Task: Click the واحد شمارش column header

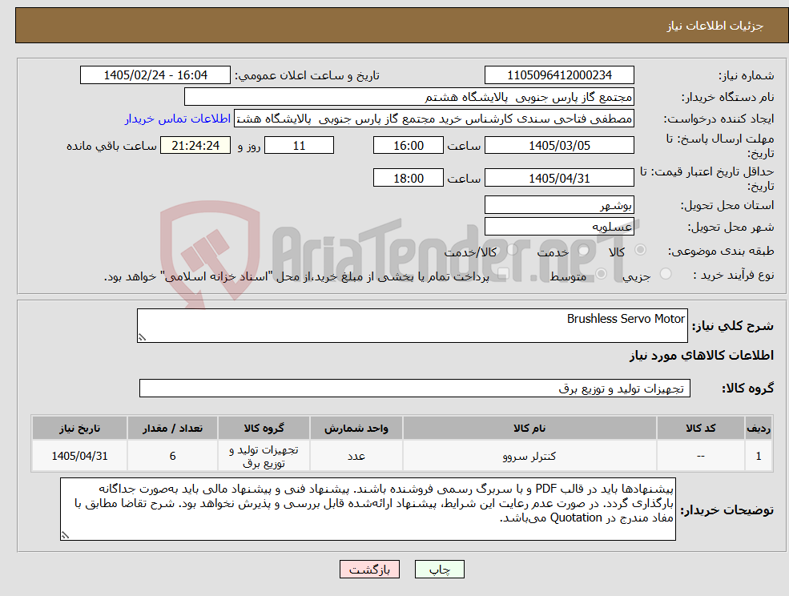Action: pos(356,428)
